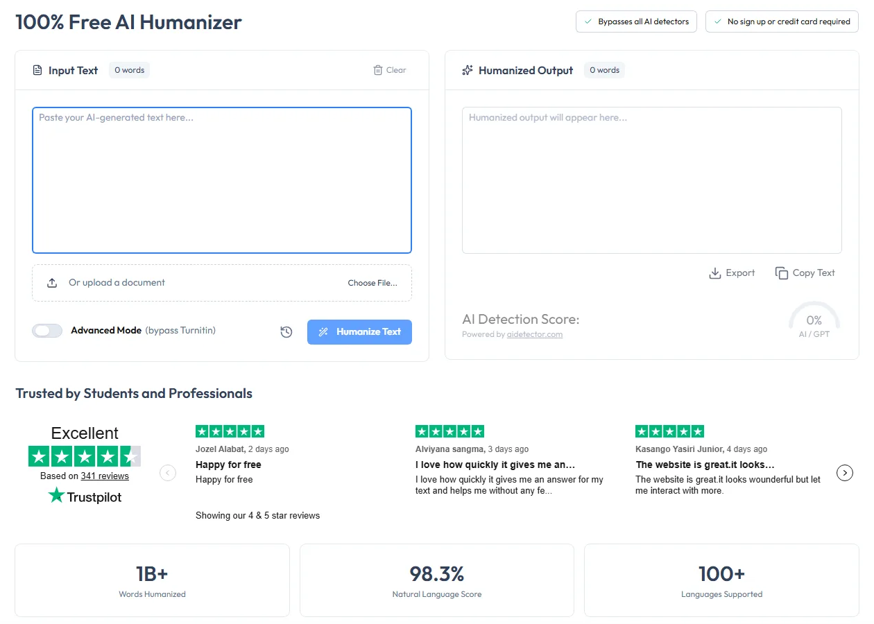Click the Copy Text button
Image resolution: width=874 pixels, height=624 pixels.
(x=805, y=273)
